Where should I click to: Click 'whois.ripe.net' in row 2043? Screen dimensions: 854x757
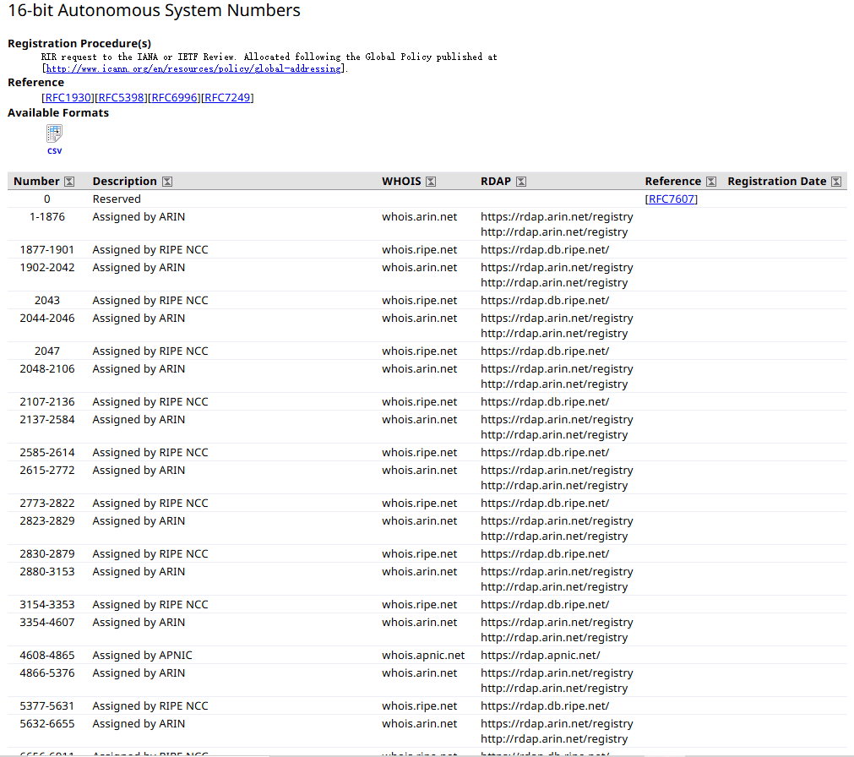(x=419, y=300)
